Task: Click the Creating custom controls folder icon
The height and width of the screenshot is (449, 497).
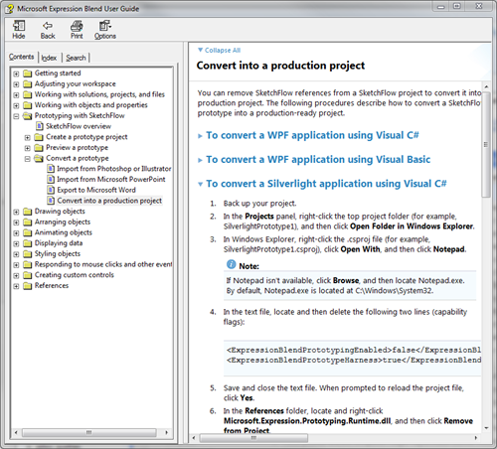Action: (x=28, y=275)
